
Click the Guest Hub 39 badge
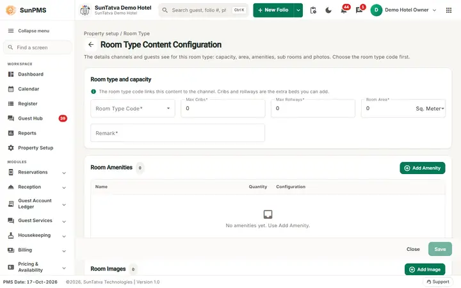point(63,118)
